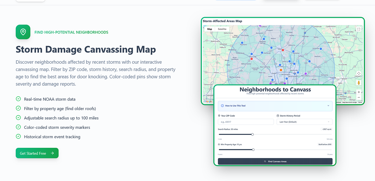
Task: Click the 50 years slider end label
Action: [330, 154]
